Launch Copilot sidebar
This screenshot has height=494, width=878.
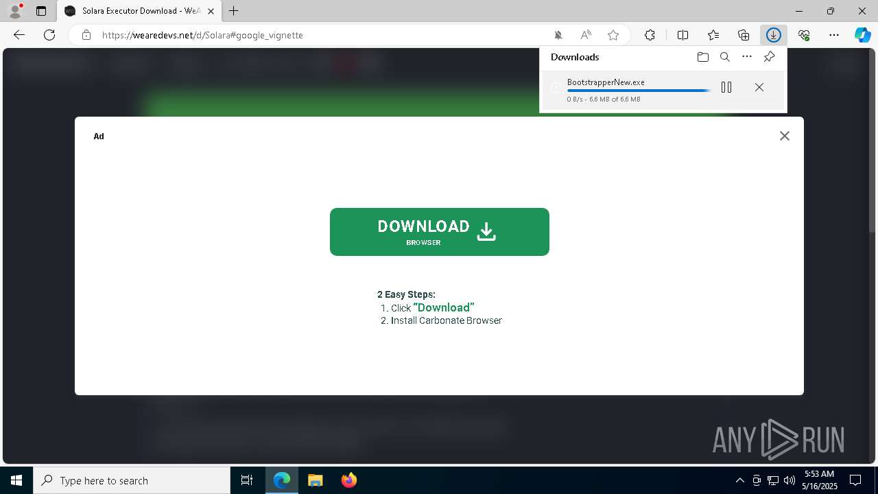(863, 35)
